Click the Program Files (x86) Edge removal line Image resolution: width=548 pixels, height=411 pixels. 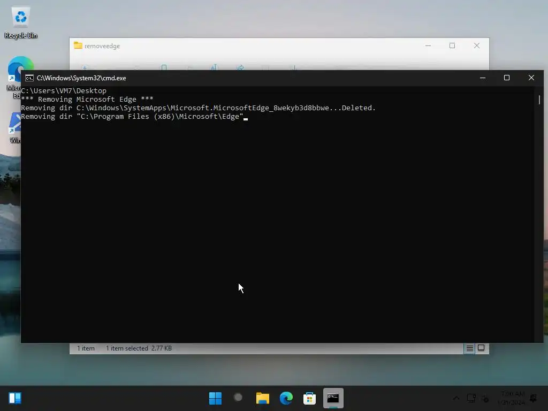(132, 116)
